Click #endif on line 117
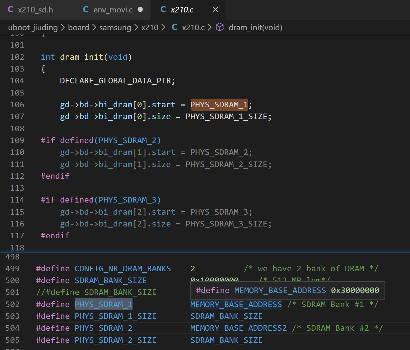 point(55,236)
